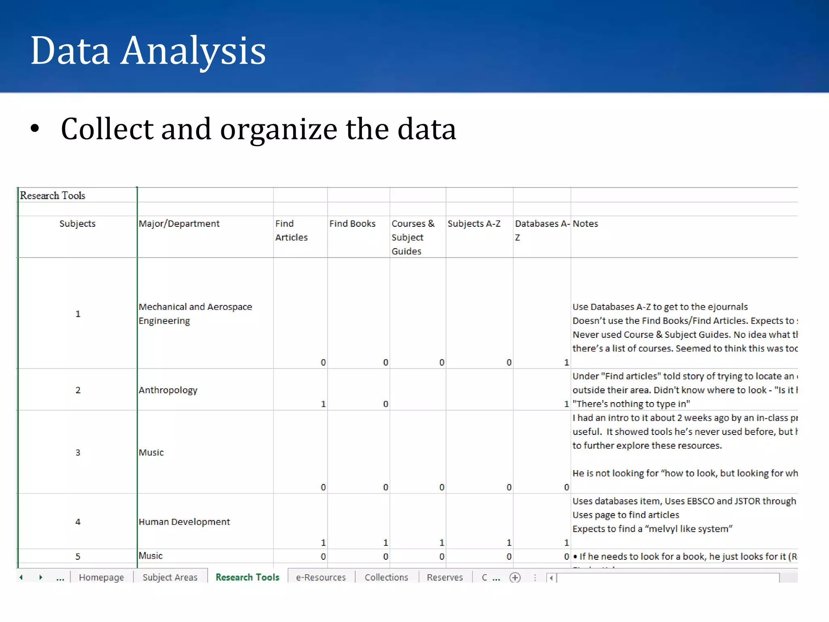Image resolution: width=829 pixels, height=622 pixels.
Task: Select the Human Development cell
Action: (205, 521)
